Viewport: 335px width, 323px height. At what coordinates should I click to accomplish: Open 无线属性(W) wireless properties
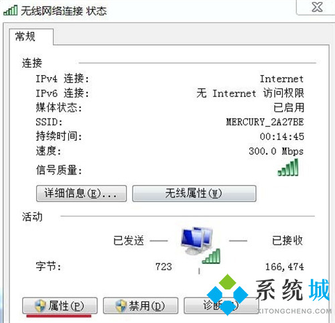(194, 194)
